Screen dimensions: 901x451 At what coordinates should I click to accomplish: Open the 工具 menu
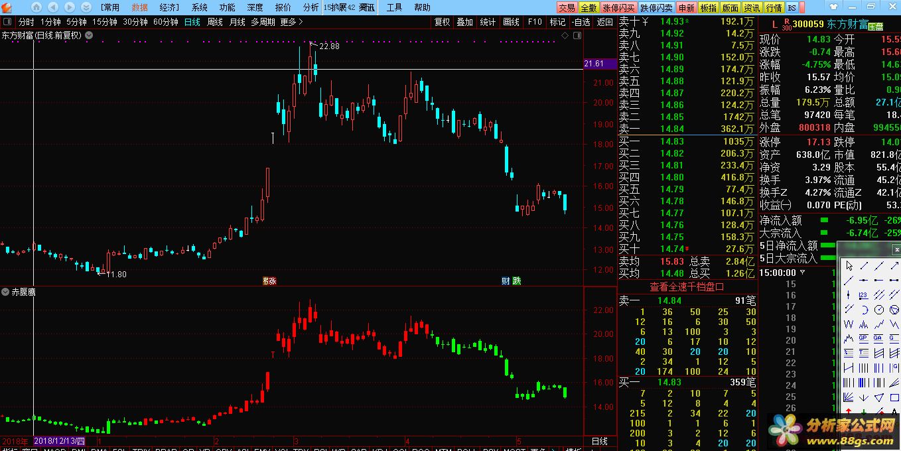click(x=394, y=7)
